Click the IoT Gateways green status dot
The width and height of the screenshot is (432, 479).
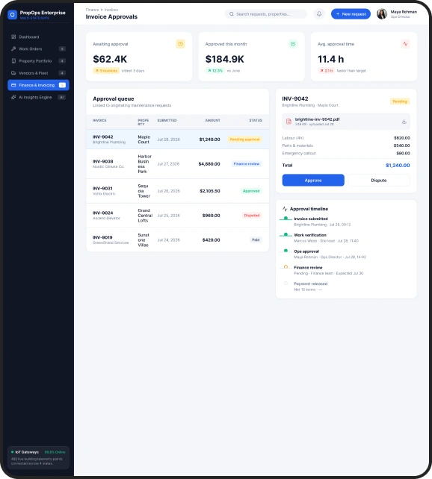[x=12, y=452]
